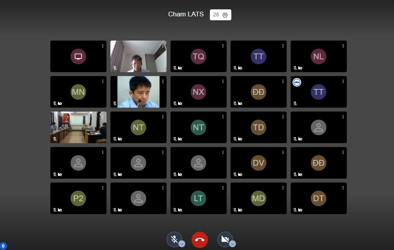Click the Cham LATS meeting title
The image size is (394, 250).
pos(186,14)
